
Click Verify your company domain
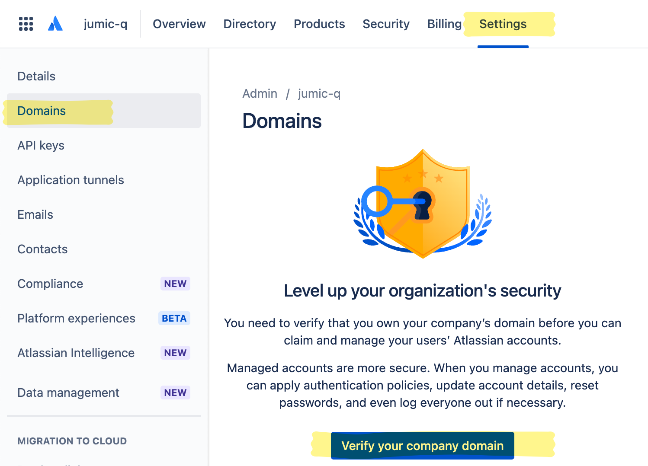coord(422,446)
